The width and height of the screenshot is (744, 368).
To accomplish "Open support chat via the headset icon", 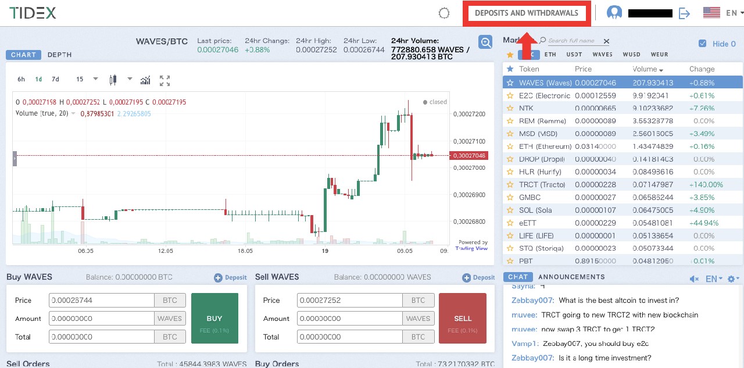I will click(614, 12).
